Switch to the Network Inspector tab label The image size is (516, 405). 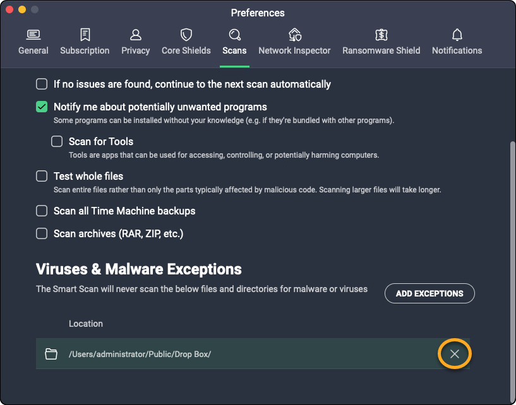pos(294,50)
